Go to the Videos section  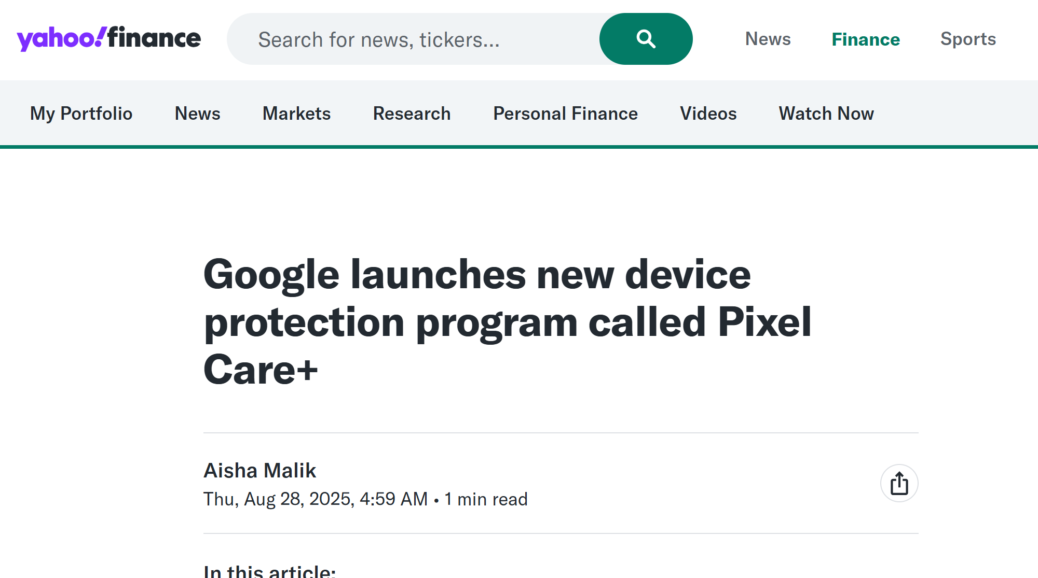pyautogui.click(x=708, y=114)
